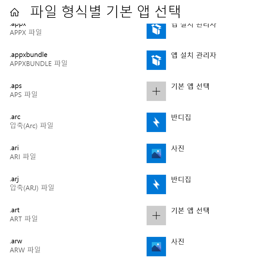The width and height of the screenshot is (266, 266).
Task: Open App Installer icon for .appx
Action: tap(156, 31)
